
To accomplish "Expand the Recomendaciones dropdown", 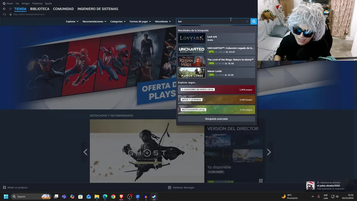I will pyautogui.click(x=94, y=21).
